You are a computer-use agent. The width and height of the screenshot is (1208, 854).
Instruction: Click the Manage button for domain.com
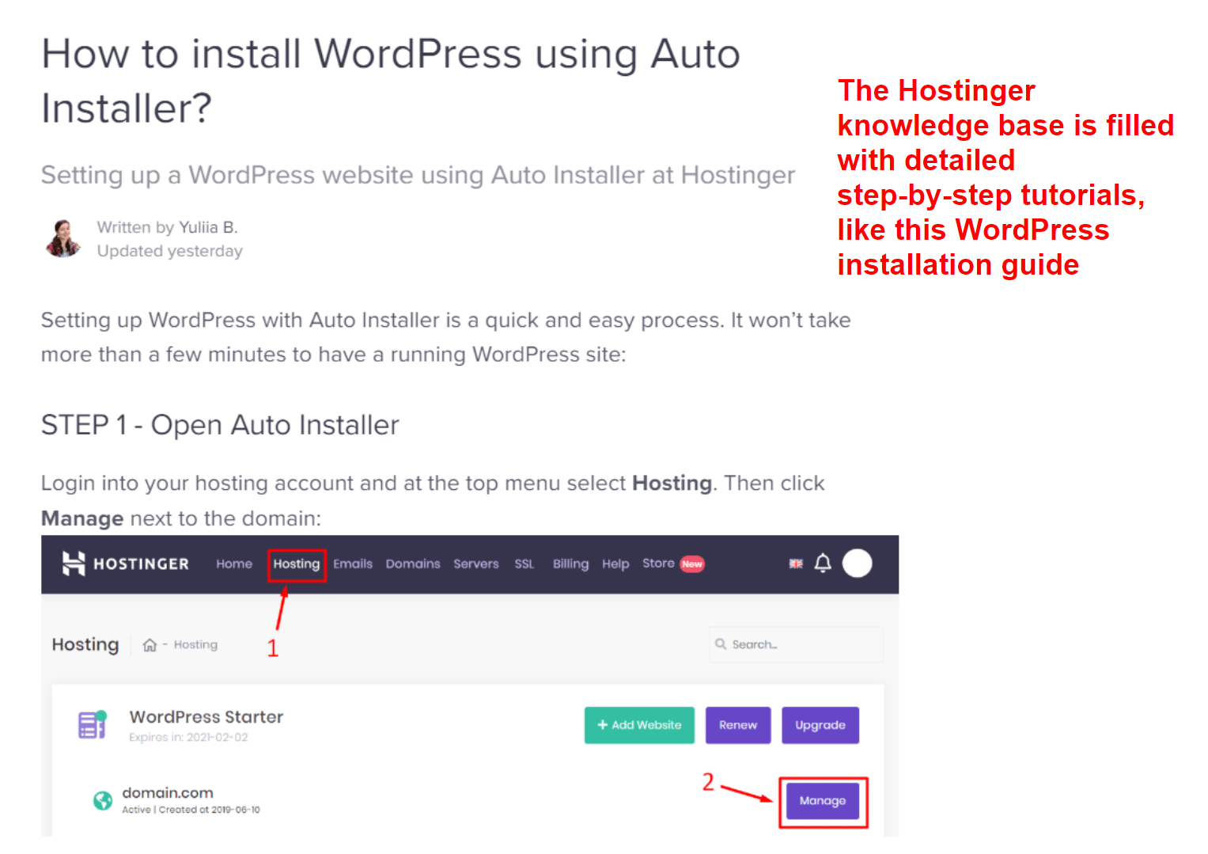tap(823, 801)
